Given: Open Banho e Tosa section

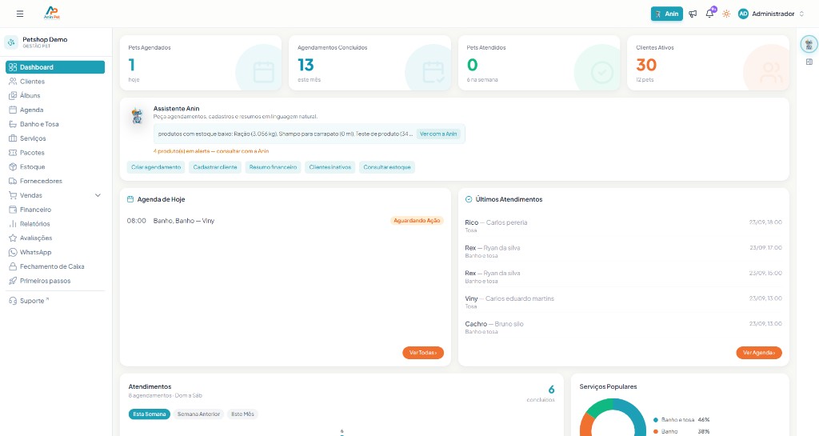Looking at the screenshot, I should [x=55, y=124].
